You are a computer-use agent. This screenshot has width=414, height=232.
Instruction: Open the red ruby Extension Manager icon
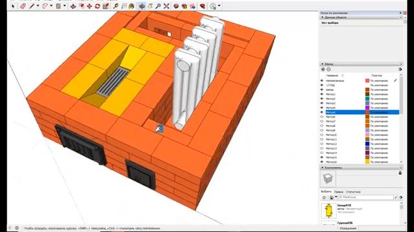click(202, 6)
